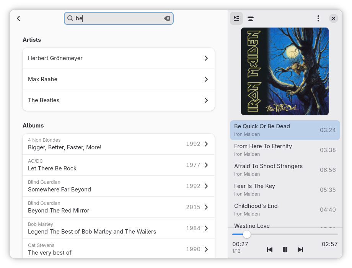Screen dimensions: 352x268
Task: Click into the search input field
Action: pos(119,18)
